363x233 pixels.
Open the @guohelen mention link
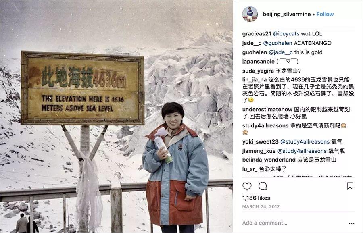[x=277, y=43]
